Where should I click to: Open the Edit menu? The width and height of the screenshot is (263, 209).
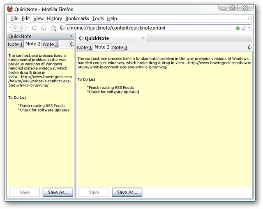(25, 18)
